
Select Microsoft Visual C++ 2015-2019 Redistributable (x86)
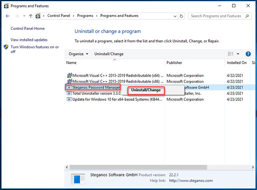pyautogui.click(x=118, y=82)
